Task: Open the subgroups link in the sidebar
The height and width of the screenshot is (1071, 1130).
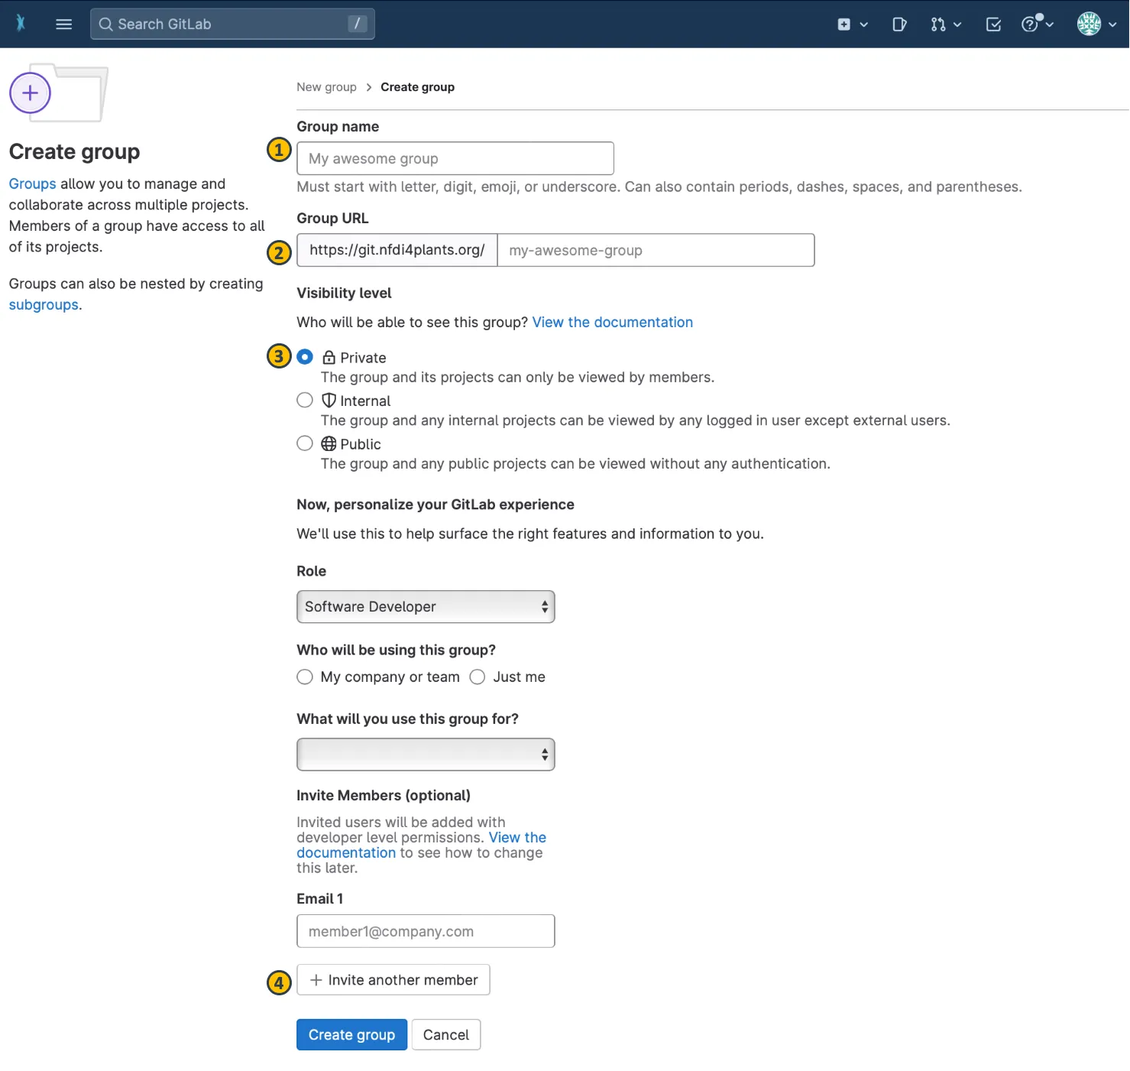Action: click(x=44, y=305)
